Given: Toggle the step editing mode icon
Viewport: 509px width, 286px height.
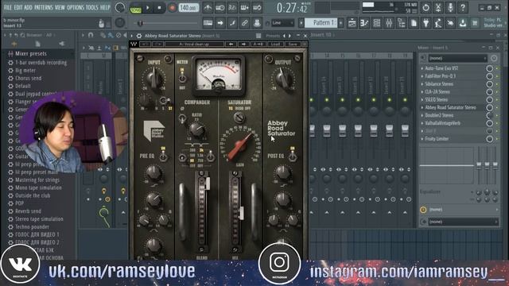Looking at the screenshot, I should pyautogui.click(x=232, y=23).
